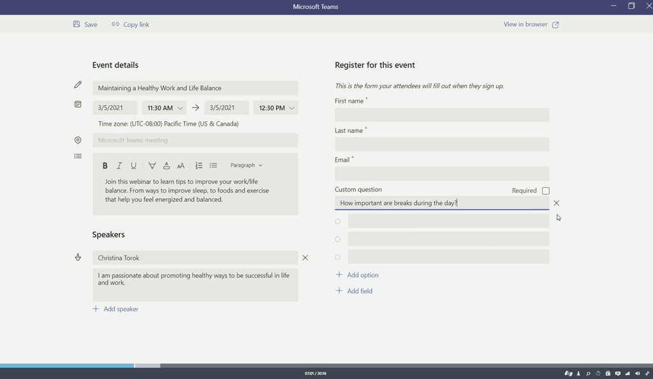Delete the custom question field

(557, 203)
